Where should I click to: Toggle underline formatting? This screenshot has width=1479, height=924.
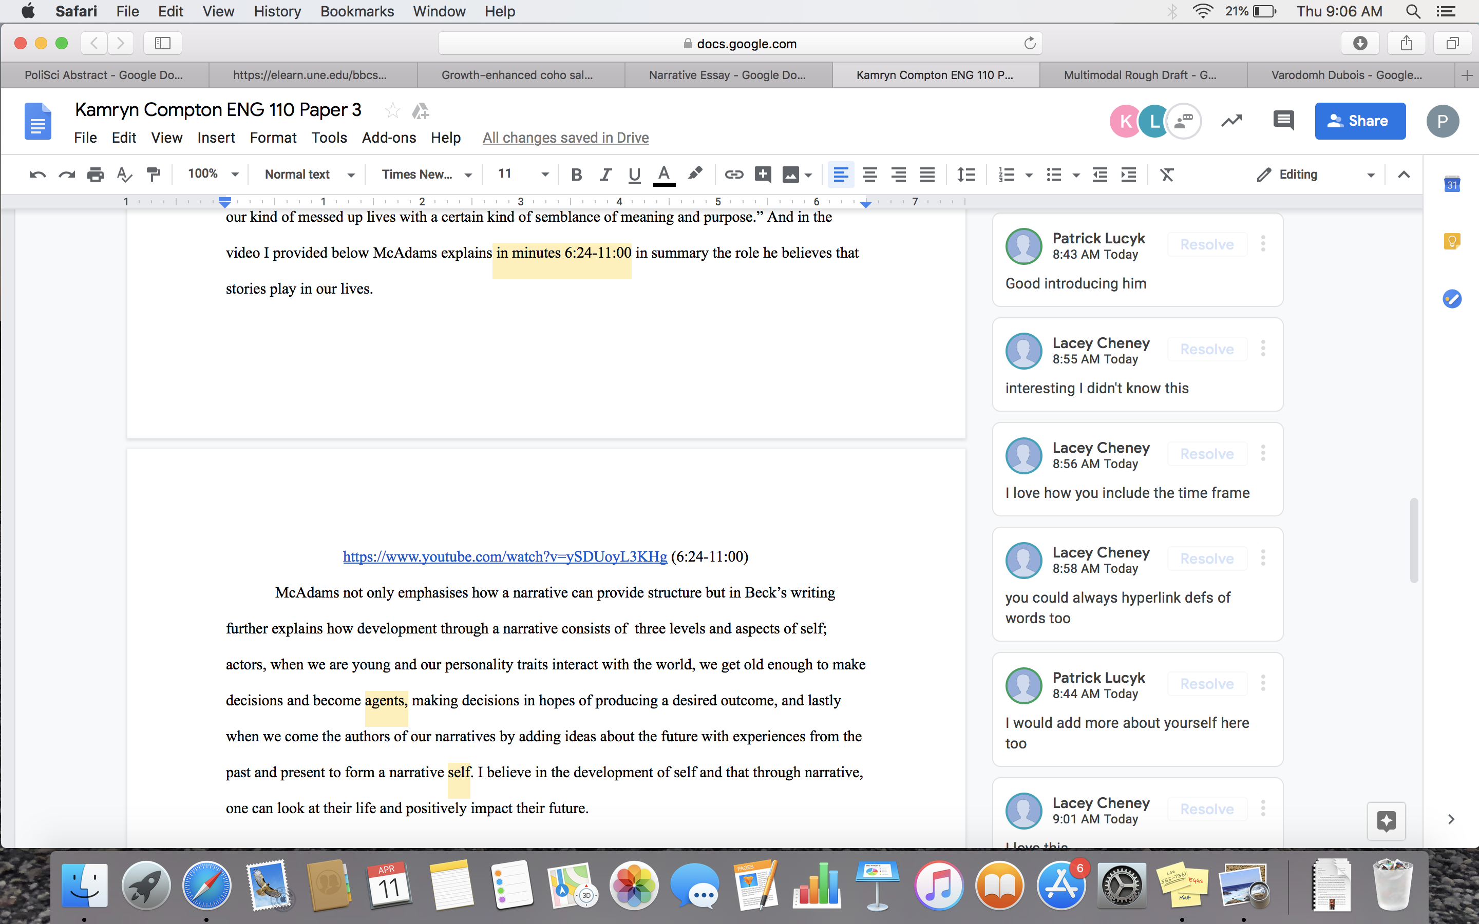tap(634, 175)
